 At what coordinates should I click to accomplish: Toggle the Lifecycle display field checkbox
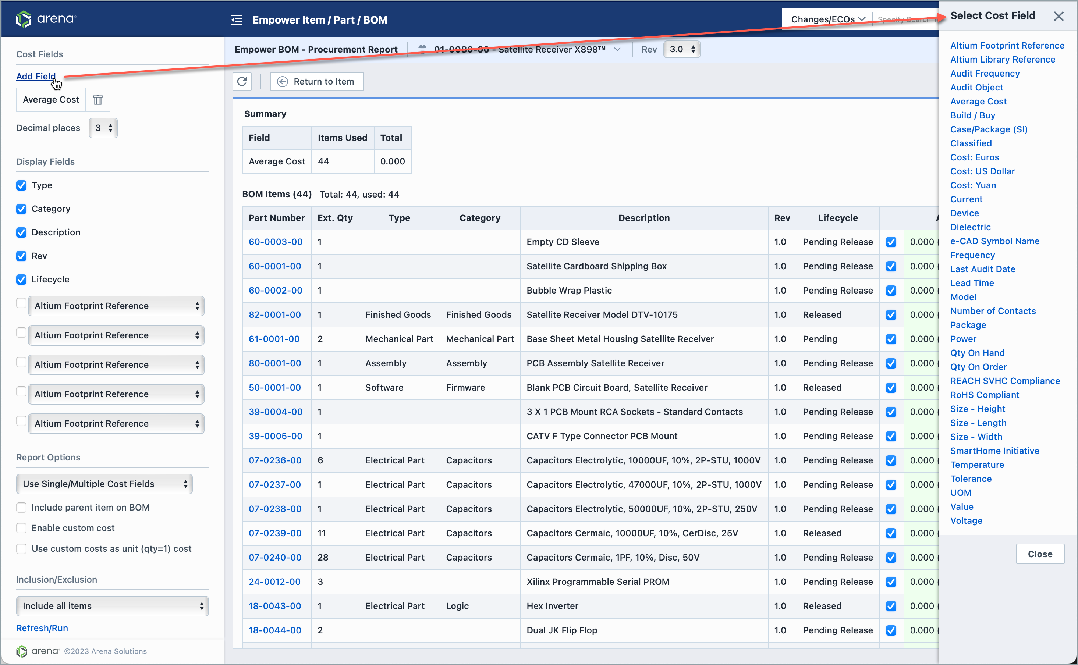(22, 279)
